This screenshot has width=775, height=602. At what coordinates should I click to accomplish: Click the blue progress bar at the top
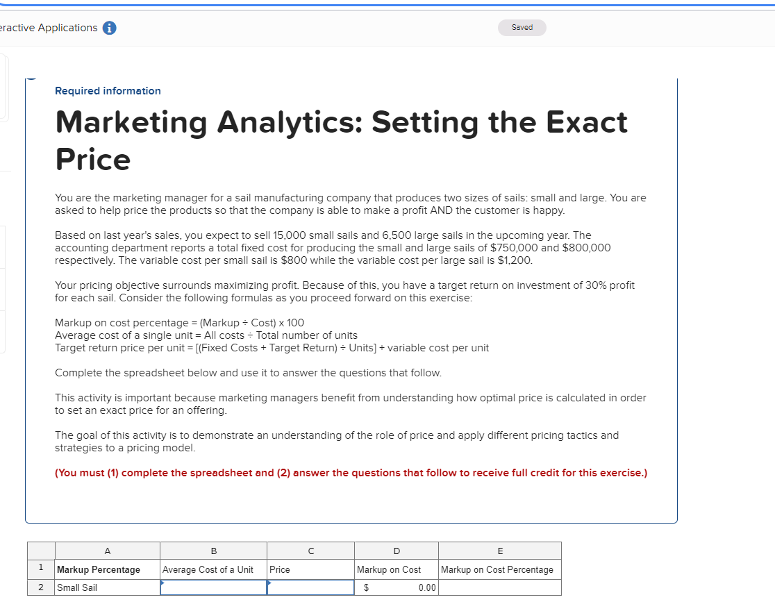pos(387,3)
